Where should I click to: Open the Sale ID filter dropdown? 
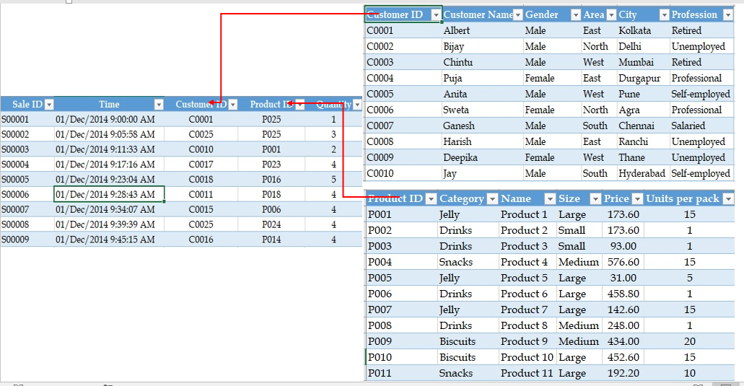click(x=49, y=105)
